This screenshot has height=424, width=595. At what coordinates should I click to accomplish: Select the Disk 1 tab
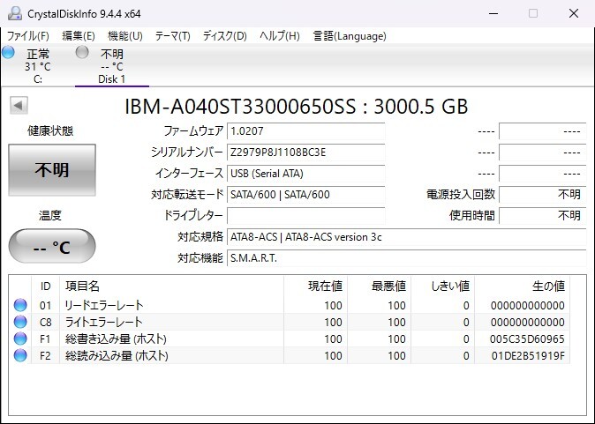pos(112,65)
